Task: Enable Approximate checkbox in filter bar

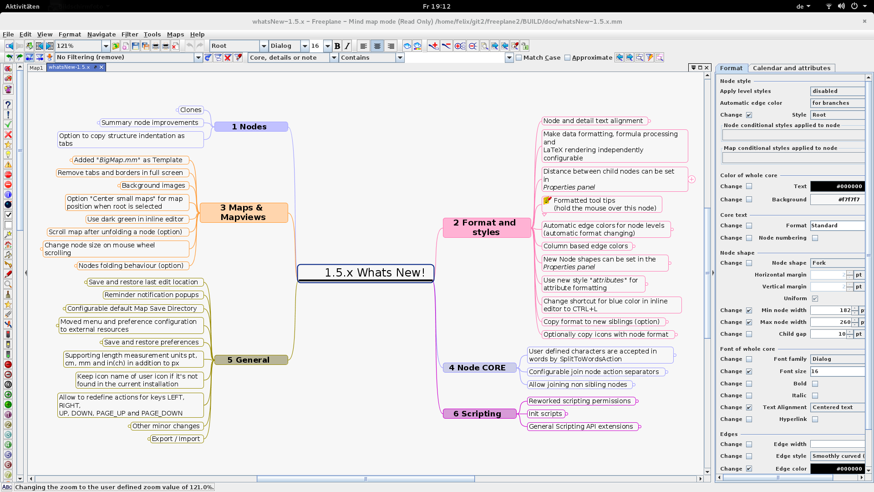Action: tap(567, 57)
